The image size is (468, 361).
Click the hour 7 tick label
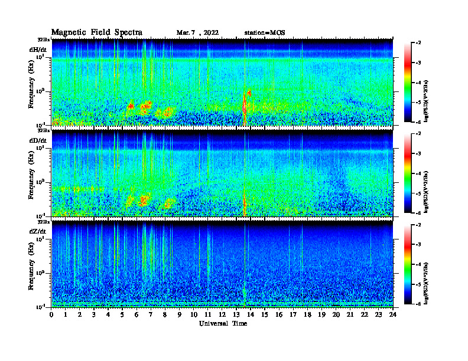pyautogui.click(x=151, y=314)
